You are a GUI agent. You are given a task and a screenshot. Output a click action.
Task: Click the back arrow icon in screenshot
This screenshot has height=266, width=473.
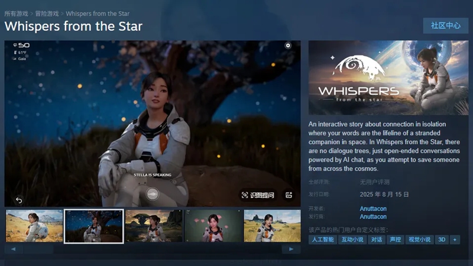(x=19, y=200)
